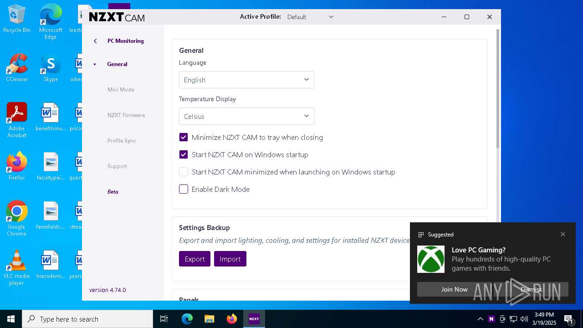
Task: Open the hiacademi Word document icon
Action: pyautogui.click(x=51, y=265)
